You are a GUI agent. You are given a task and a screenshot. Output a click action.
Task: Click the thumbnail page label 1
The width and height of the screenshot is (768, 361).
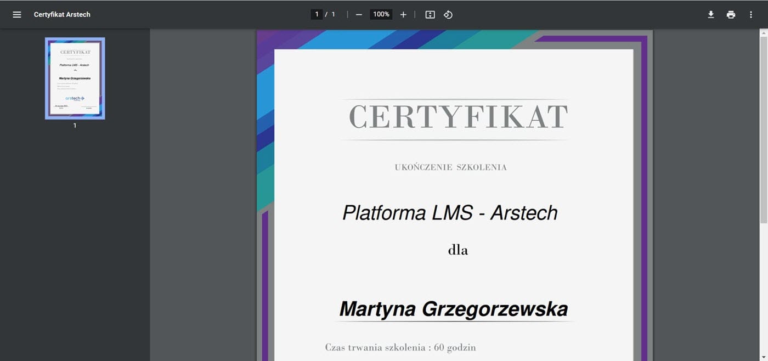coord(75,126)
